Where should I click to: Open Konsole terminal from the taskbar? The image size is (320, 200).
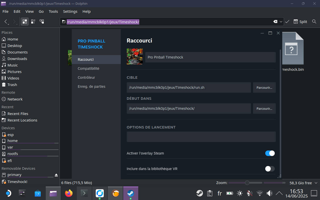pyautogui.click(x=84, y=193)
